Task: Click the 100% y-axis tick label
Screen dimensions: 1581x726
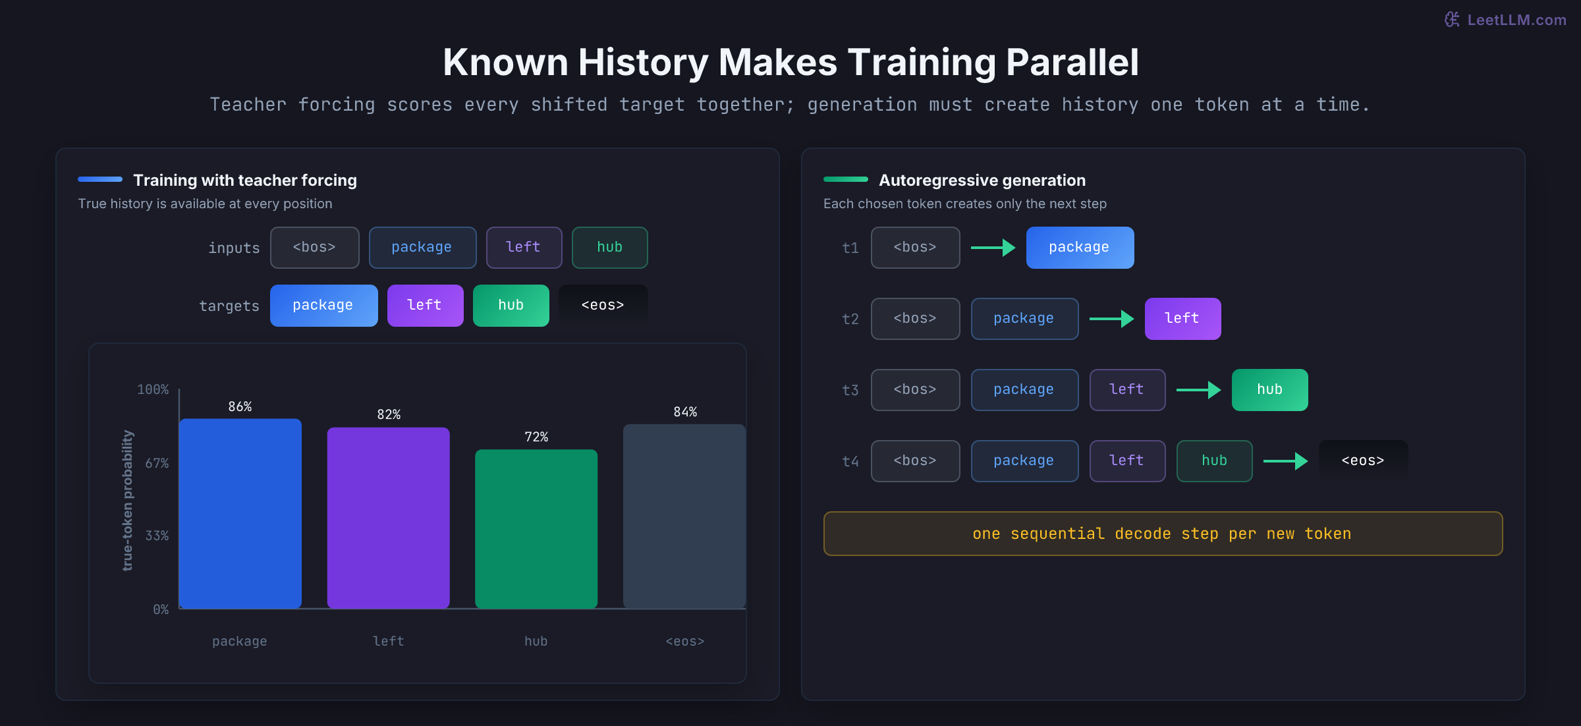Action: point(153,389)
